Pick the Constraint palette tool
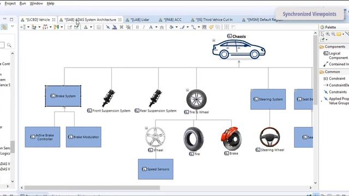 334,78
